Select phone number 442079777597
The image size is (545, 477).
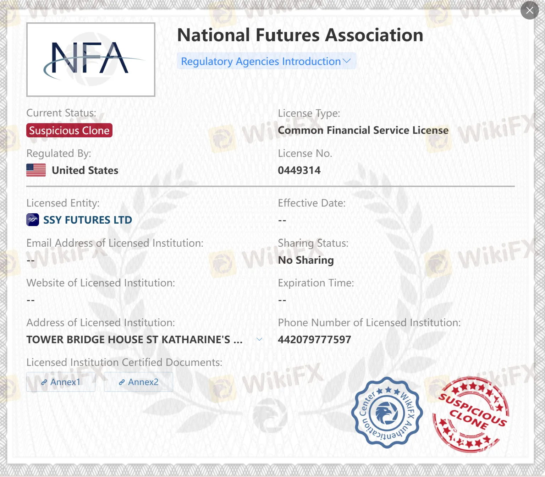pos(314,340)
